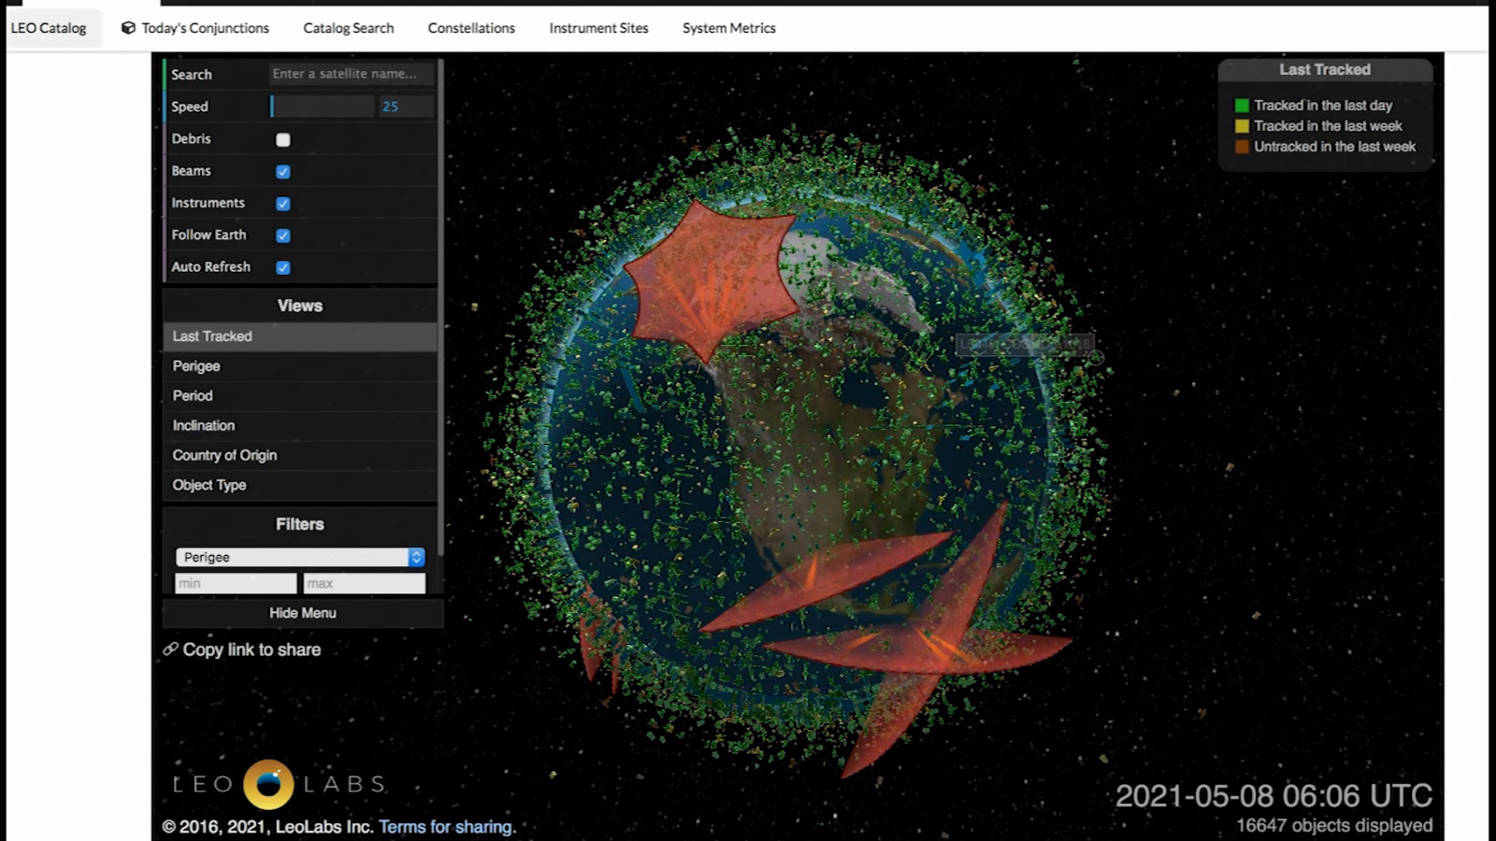
Task: Click the 16647 objects displayed text
Action: click(x=1334, y=826)
